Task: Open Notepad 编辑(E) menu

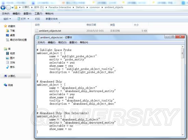Action: coord(52,42)
